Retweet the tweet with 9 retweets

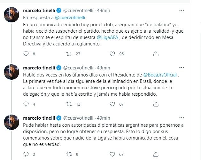[68, 154]
